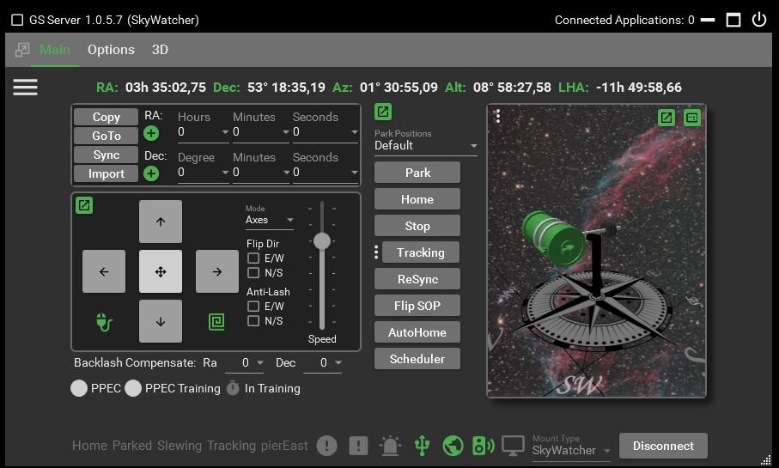This screenshot has height=468, width=779.
Task: Open RA Seconds dropdown
Action: pyautogui.click(x=326, y=132)
